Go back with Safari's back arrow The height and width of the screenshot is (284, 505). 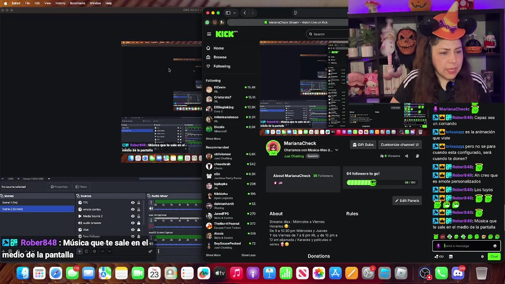[x=245, y=13]
